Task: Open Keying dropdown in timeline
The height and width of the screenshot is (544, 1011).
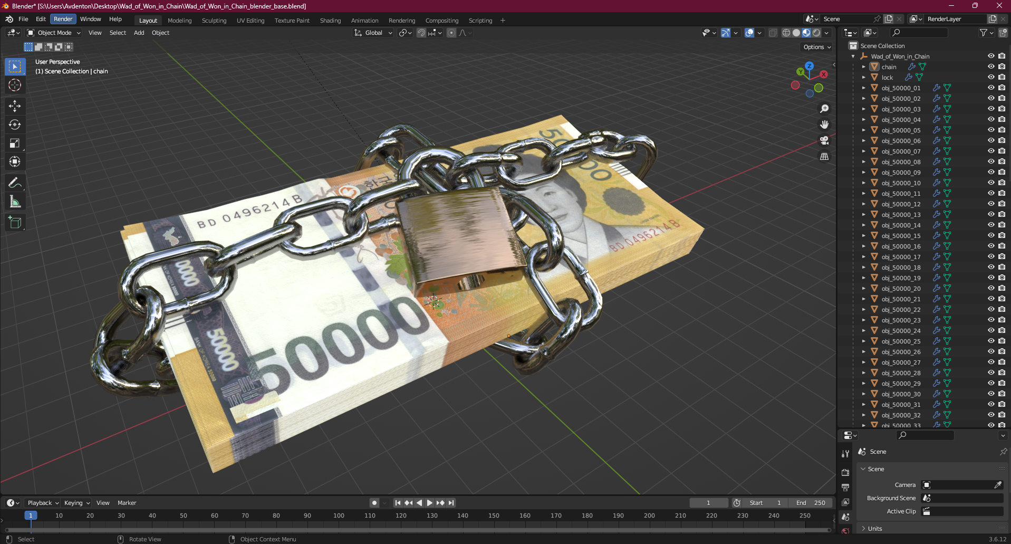Action: [77, 503]
